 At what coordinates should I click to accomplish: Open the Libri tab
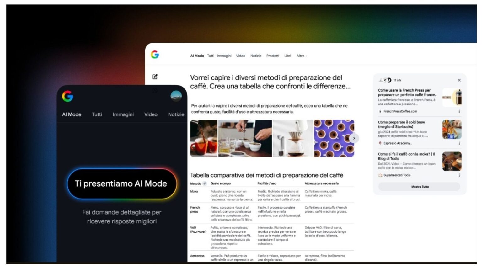[288, 56]
